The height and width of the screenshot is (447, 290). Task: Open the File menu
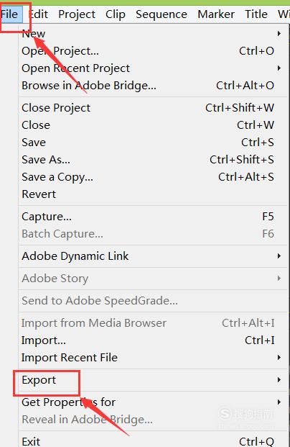click(x=10, y=14)
